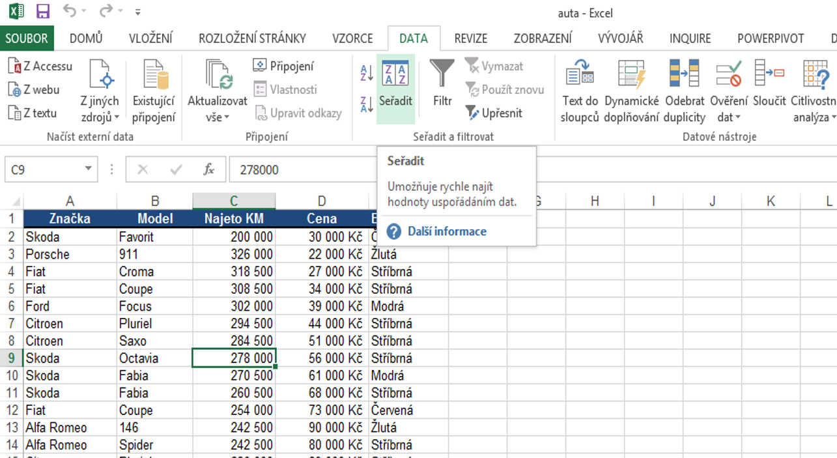837x458 pixels.
Task: Click the Vlastnosti button
Action: point(285,90)
